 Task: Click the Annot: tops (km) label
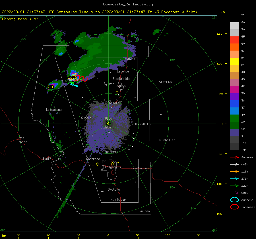point(20,19)
